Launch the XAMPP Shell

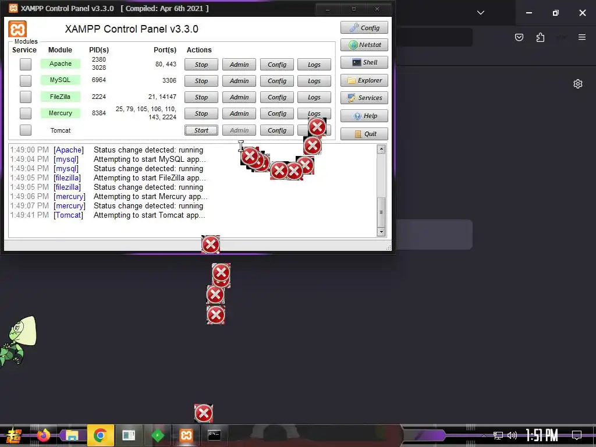[x=364, y=62]
